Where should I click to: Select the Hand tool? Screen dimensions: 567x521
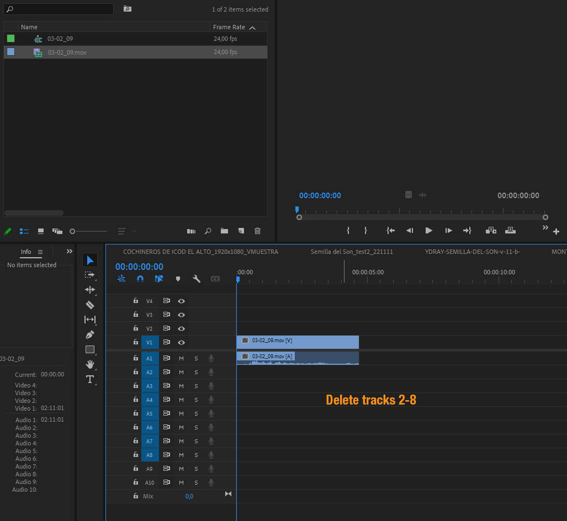[90, 364]
